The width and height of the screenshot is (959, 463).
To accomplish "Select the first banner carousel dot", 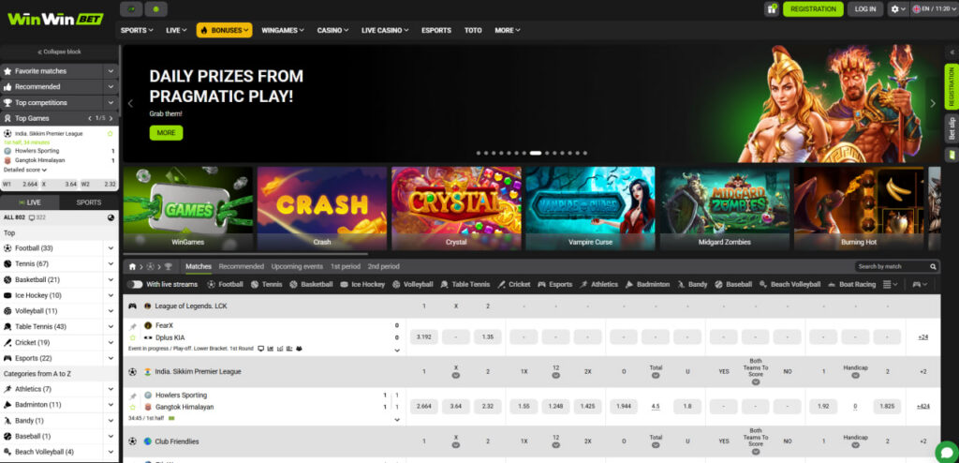I will coord(479,153).
